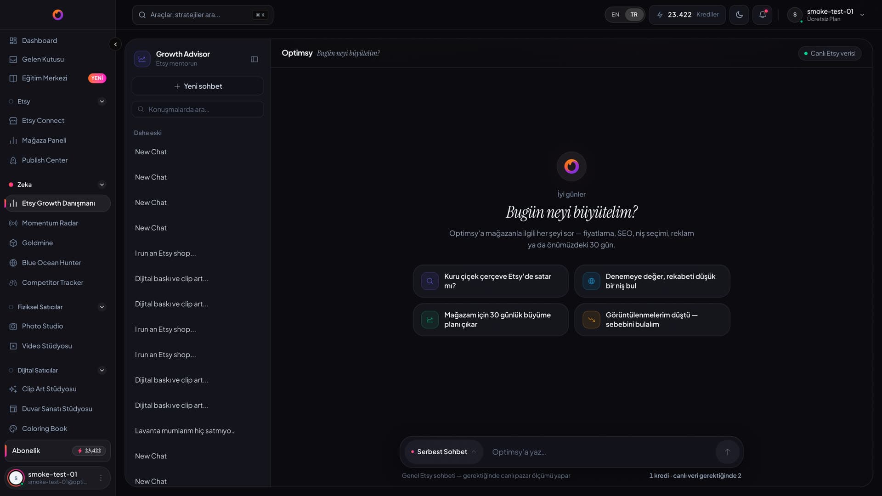Select Etsy Growth Danışmanı menu item
This screenshot has height=496, width=882.
tap(58, 203)
